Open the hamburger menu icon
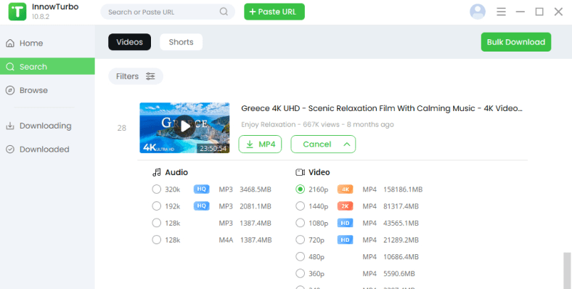 pyautogui.click(x=502, y=12)
